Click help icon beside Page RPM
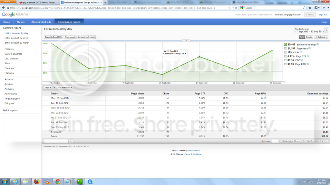The width and height of the screenshot is (330, 185). point(308,64)
